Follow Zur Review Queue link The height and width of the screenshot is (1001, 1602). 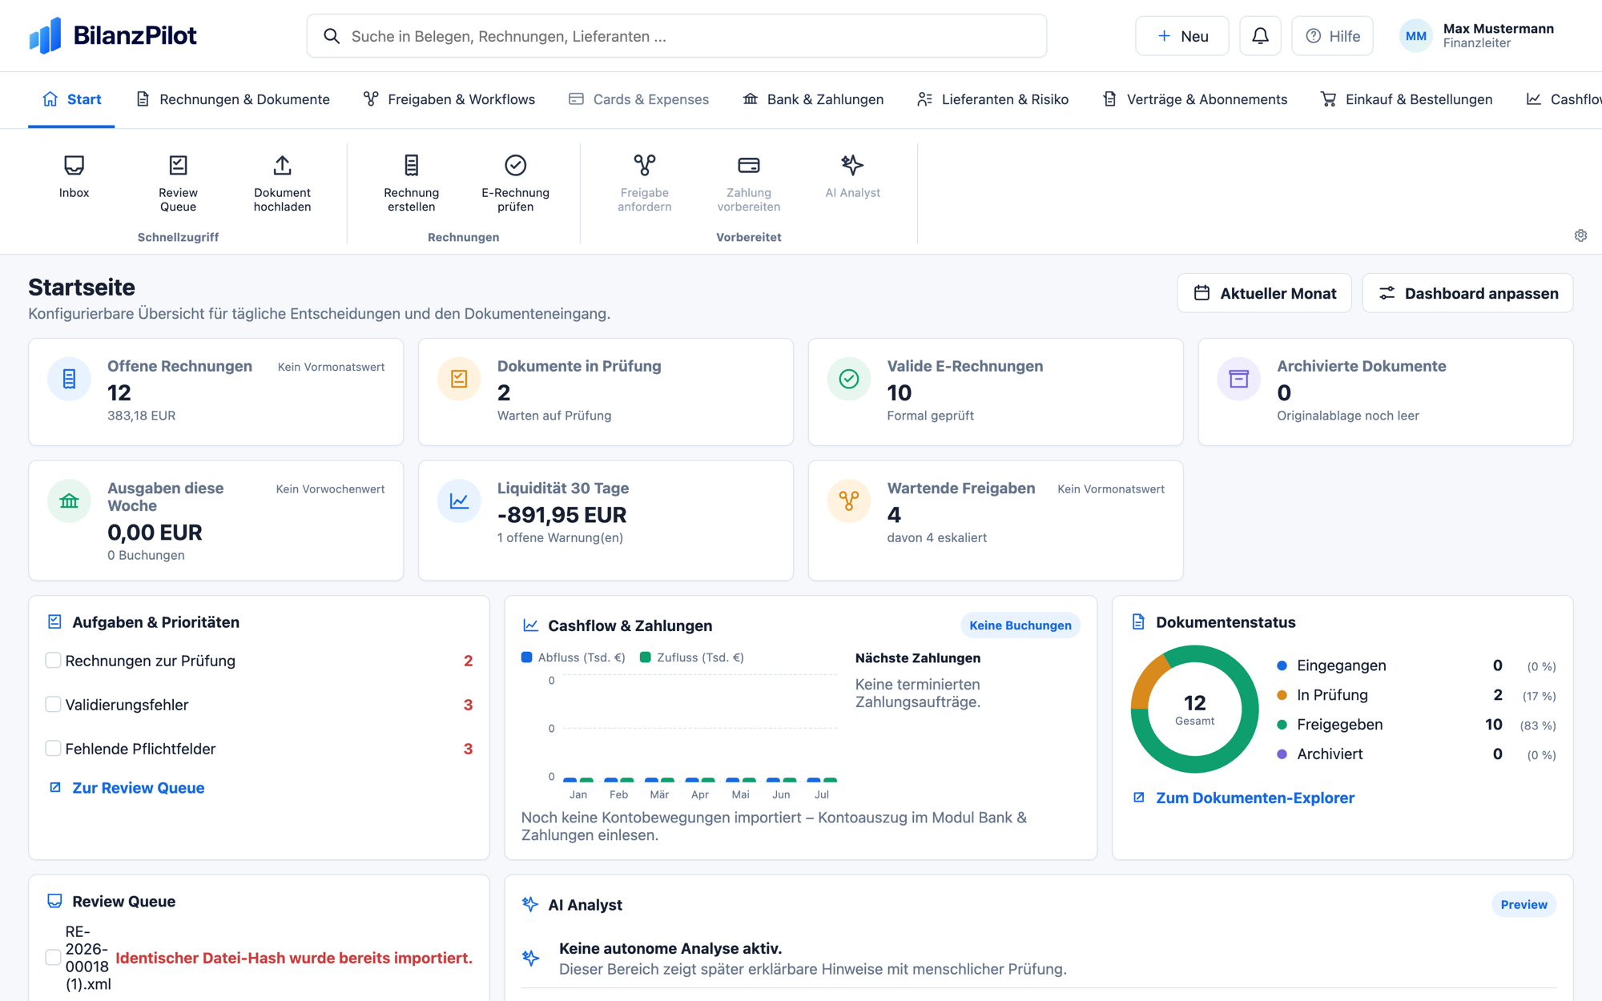[127, 788]
